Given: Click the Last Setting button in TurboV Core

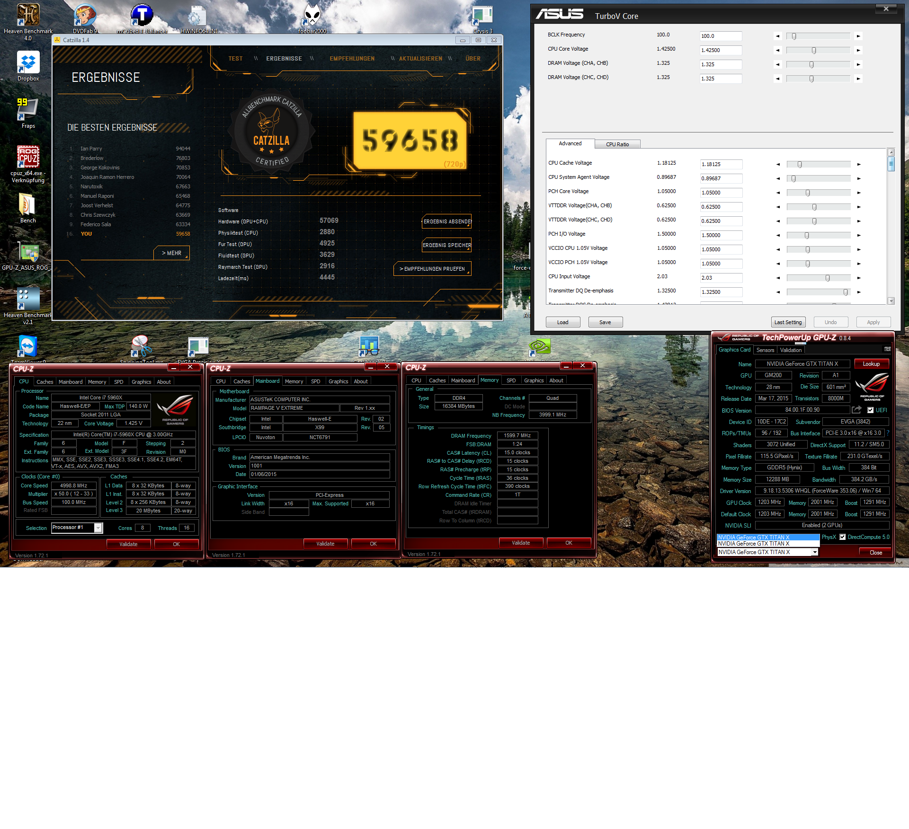Looking at the screenshot, I should (788, 322).
